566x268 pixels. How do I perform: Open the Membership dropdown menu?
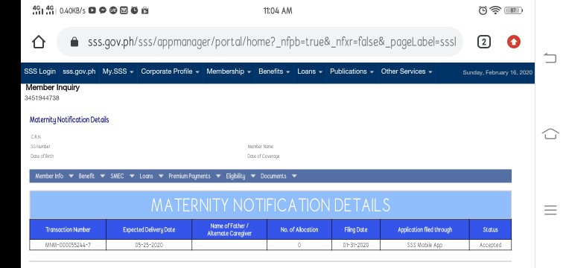tap(229, 71)
